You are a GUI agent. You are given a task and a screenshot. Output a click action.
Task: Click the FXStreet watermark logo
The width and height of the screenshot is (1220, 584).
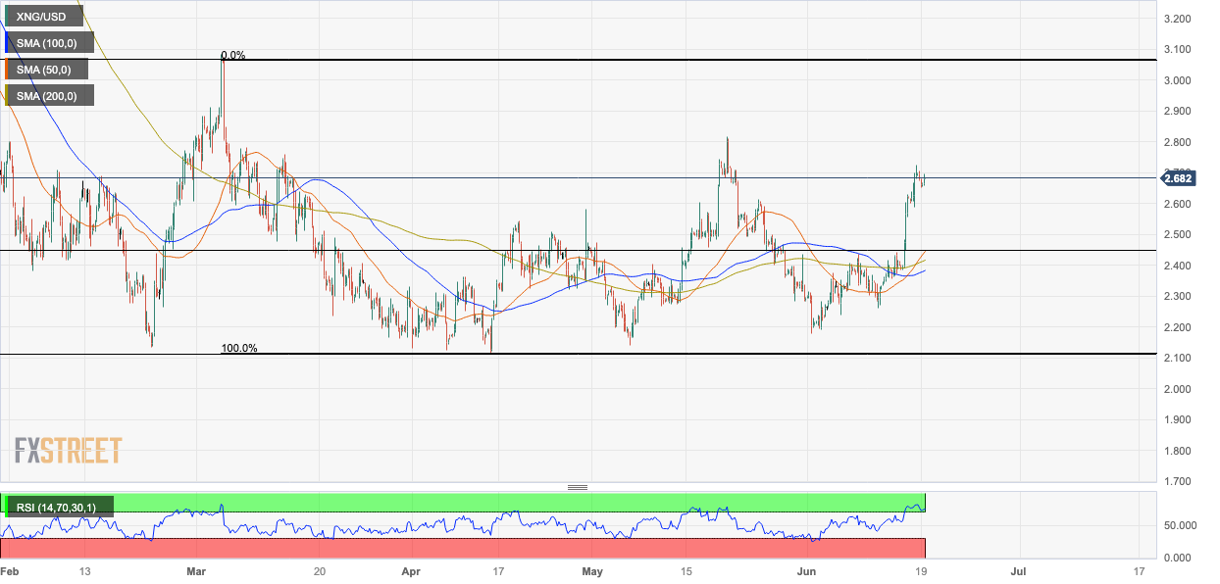pyautogui.click(x=69, y=451)
